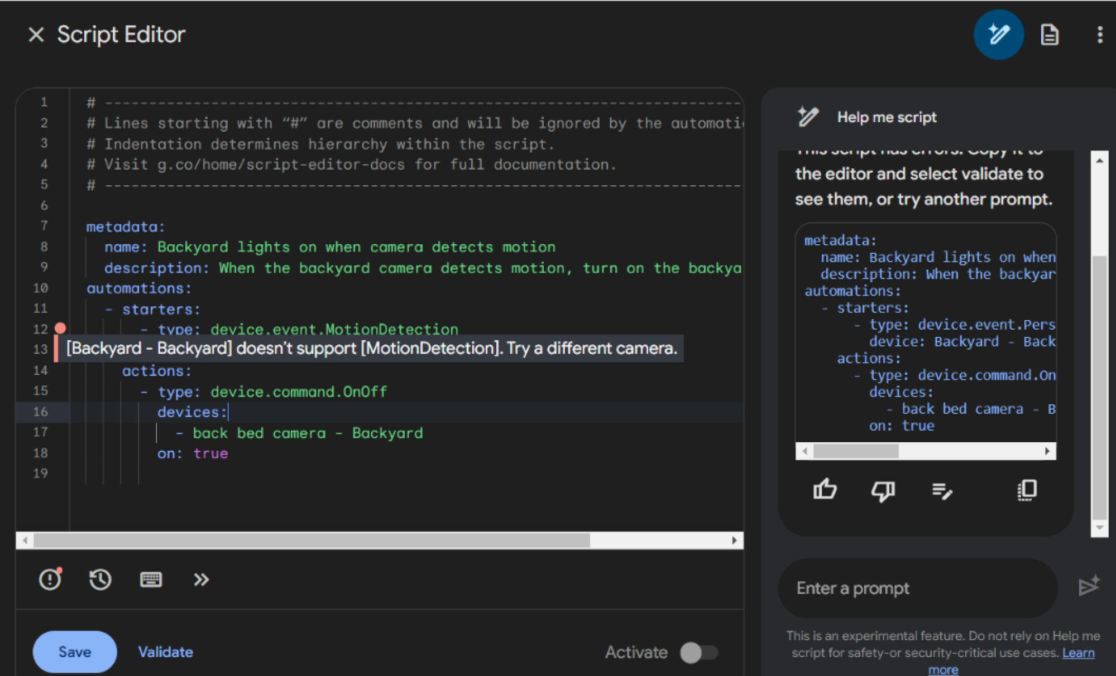Copy the suggested script to clipboard

[x=1026, y=491]
